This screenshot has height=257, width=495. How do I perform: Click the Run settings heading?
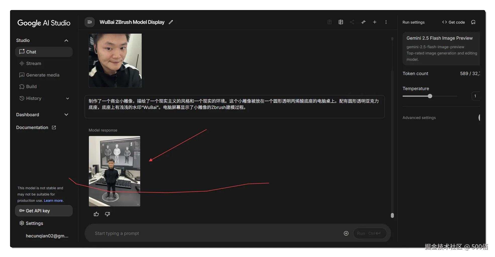pyautogui.click(x=413, y=22)
